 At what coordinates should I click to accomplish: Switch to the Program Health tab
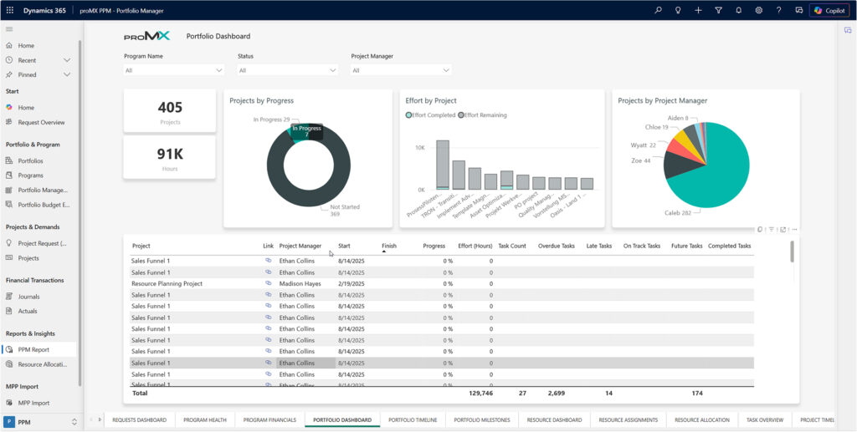tap(205, 420)
